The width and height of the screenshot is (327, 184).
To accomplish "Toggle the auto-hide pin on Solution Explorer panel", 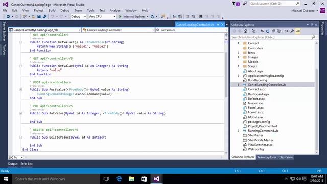I will coord(312,25).
